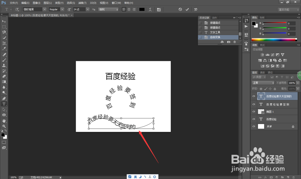
Task: Click the red R channel slider
Action: (x=275, y=23)
